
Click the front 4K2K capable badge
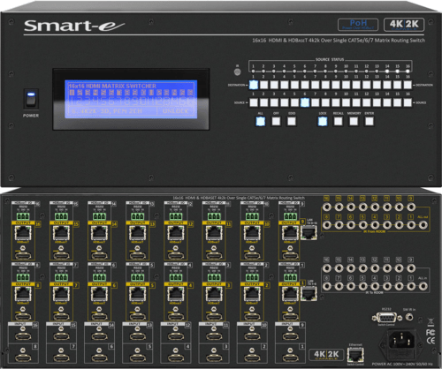click(x=404, y=25)
